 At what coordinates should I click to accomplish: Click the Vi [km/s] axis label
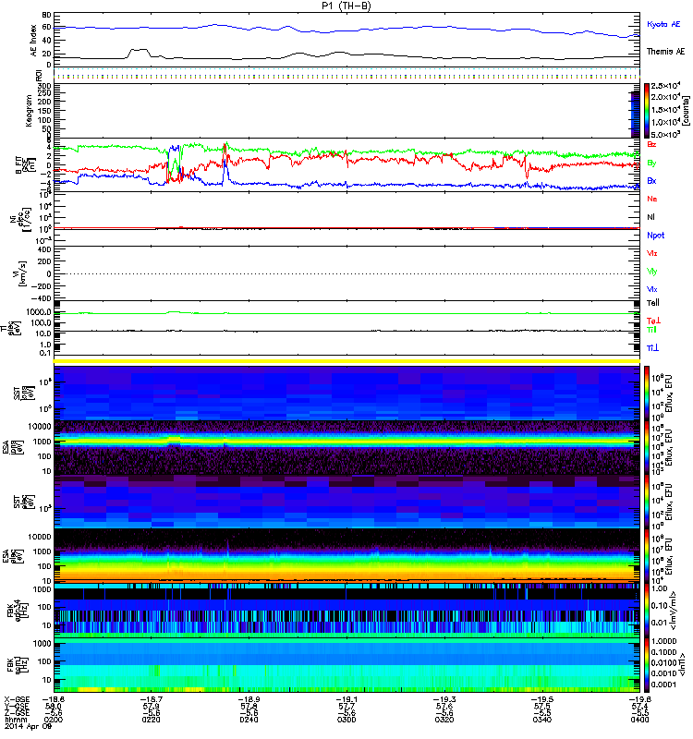click(x=21, y=273)
